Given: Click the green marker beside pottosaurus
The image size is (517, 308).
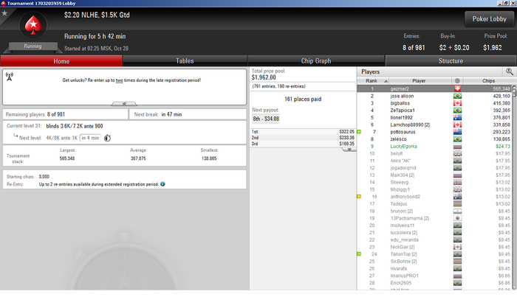Looking at the screenshot, I should click(359, 132).
